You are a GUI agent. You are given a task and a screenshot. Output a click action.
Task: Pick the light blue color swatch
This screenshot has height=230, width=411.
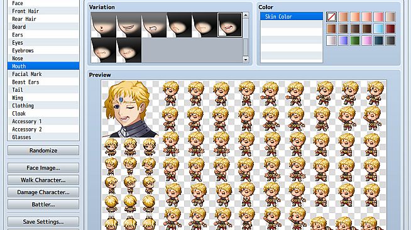point(378,29)
